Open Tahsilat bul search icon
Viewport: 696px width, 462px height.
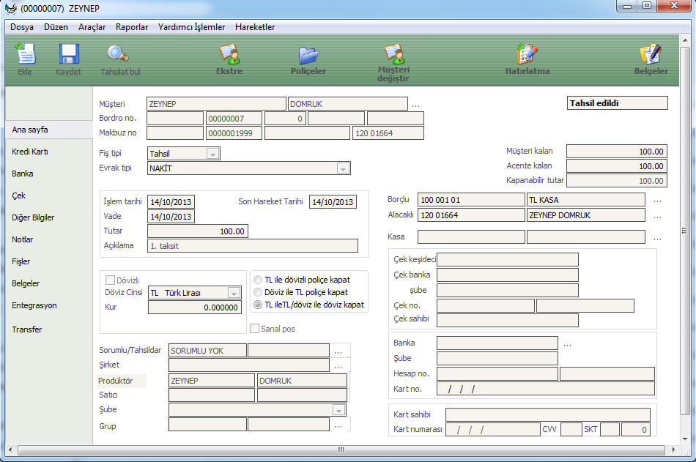tap(118, 55)
